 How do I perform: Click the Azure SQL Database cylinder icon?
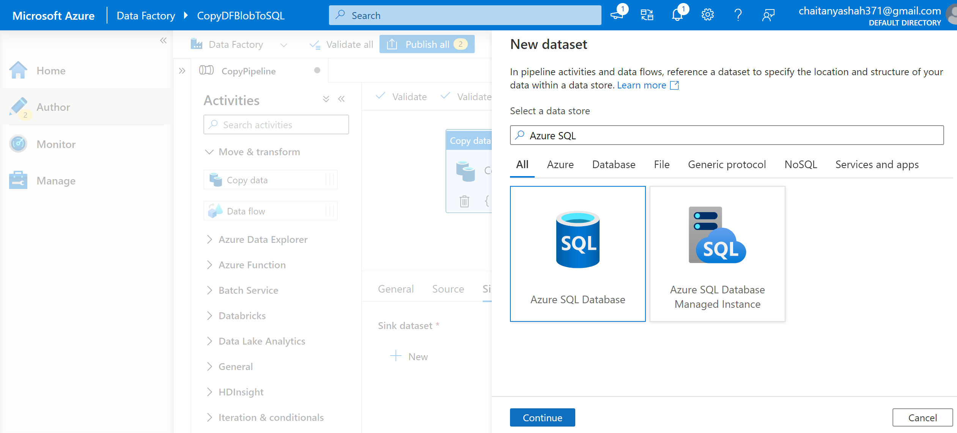point(578,239)
